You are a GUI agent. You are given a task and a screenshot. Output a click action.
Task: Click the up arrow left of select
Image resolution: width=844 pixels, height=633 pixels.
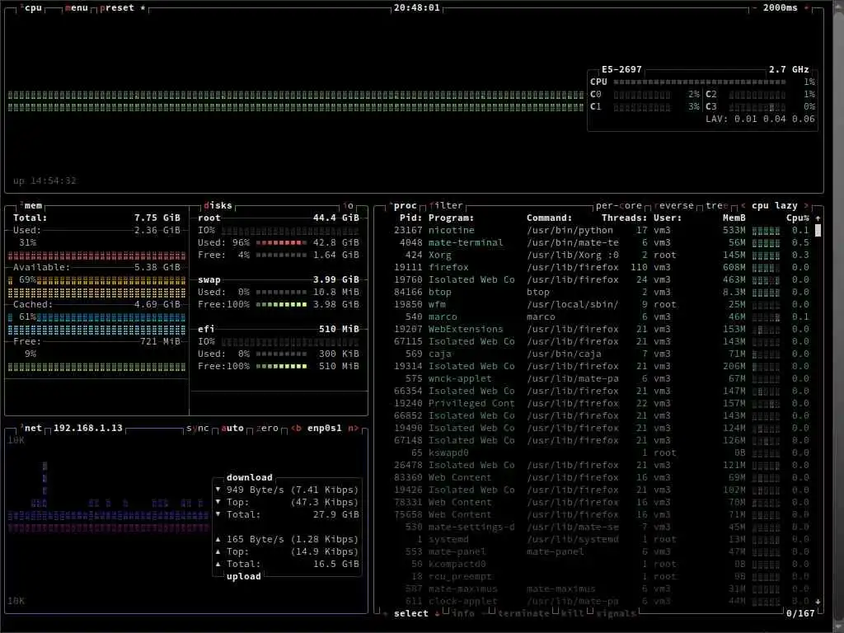pos(385,613)
